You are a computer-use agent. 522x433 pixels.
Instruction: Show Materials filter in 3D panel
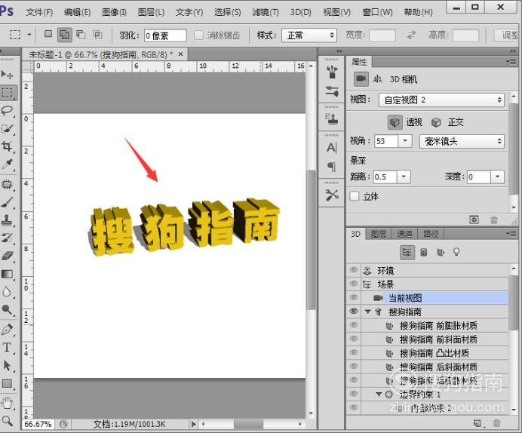coord(440,252)
